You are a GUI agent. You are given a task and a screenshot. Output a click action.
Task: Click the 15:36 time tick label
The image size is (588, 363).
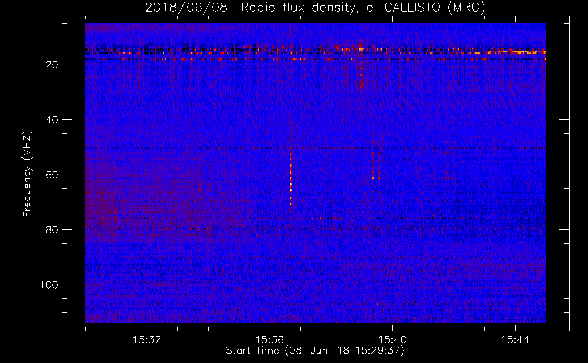click(x=270, y=340)
